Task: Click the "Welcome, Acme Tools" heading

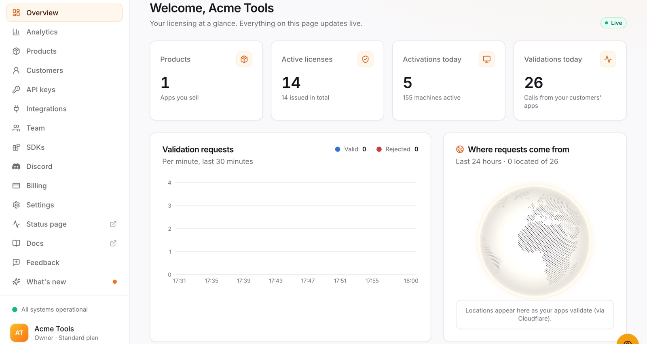Action: tap(212, 8)
